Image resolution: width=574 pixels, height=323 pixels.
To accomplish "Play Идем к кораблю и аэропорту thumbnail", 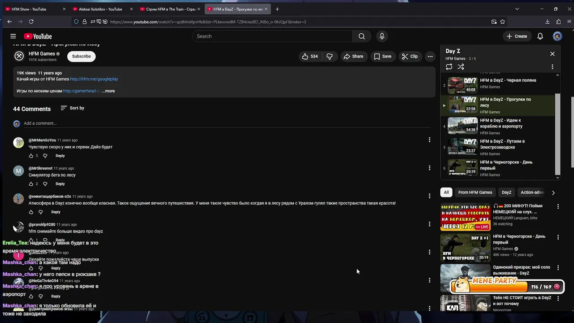I will 463,126.
